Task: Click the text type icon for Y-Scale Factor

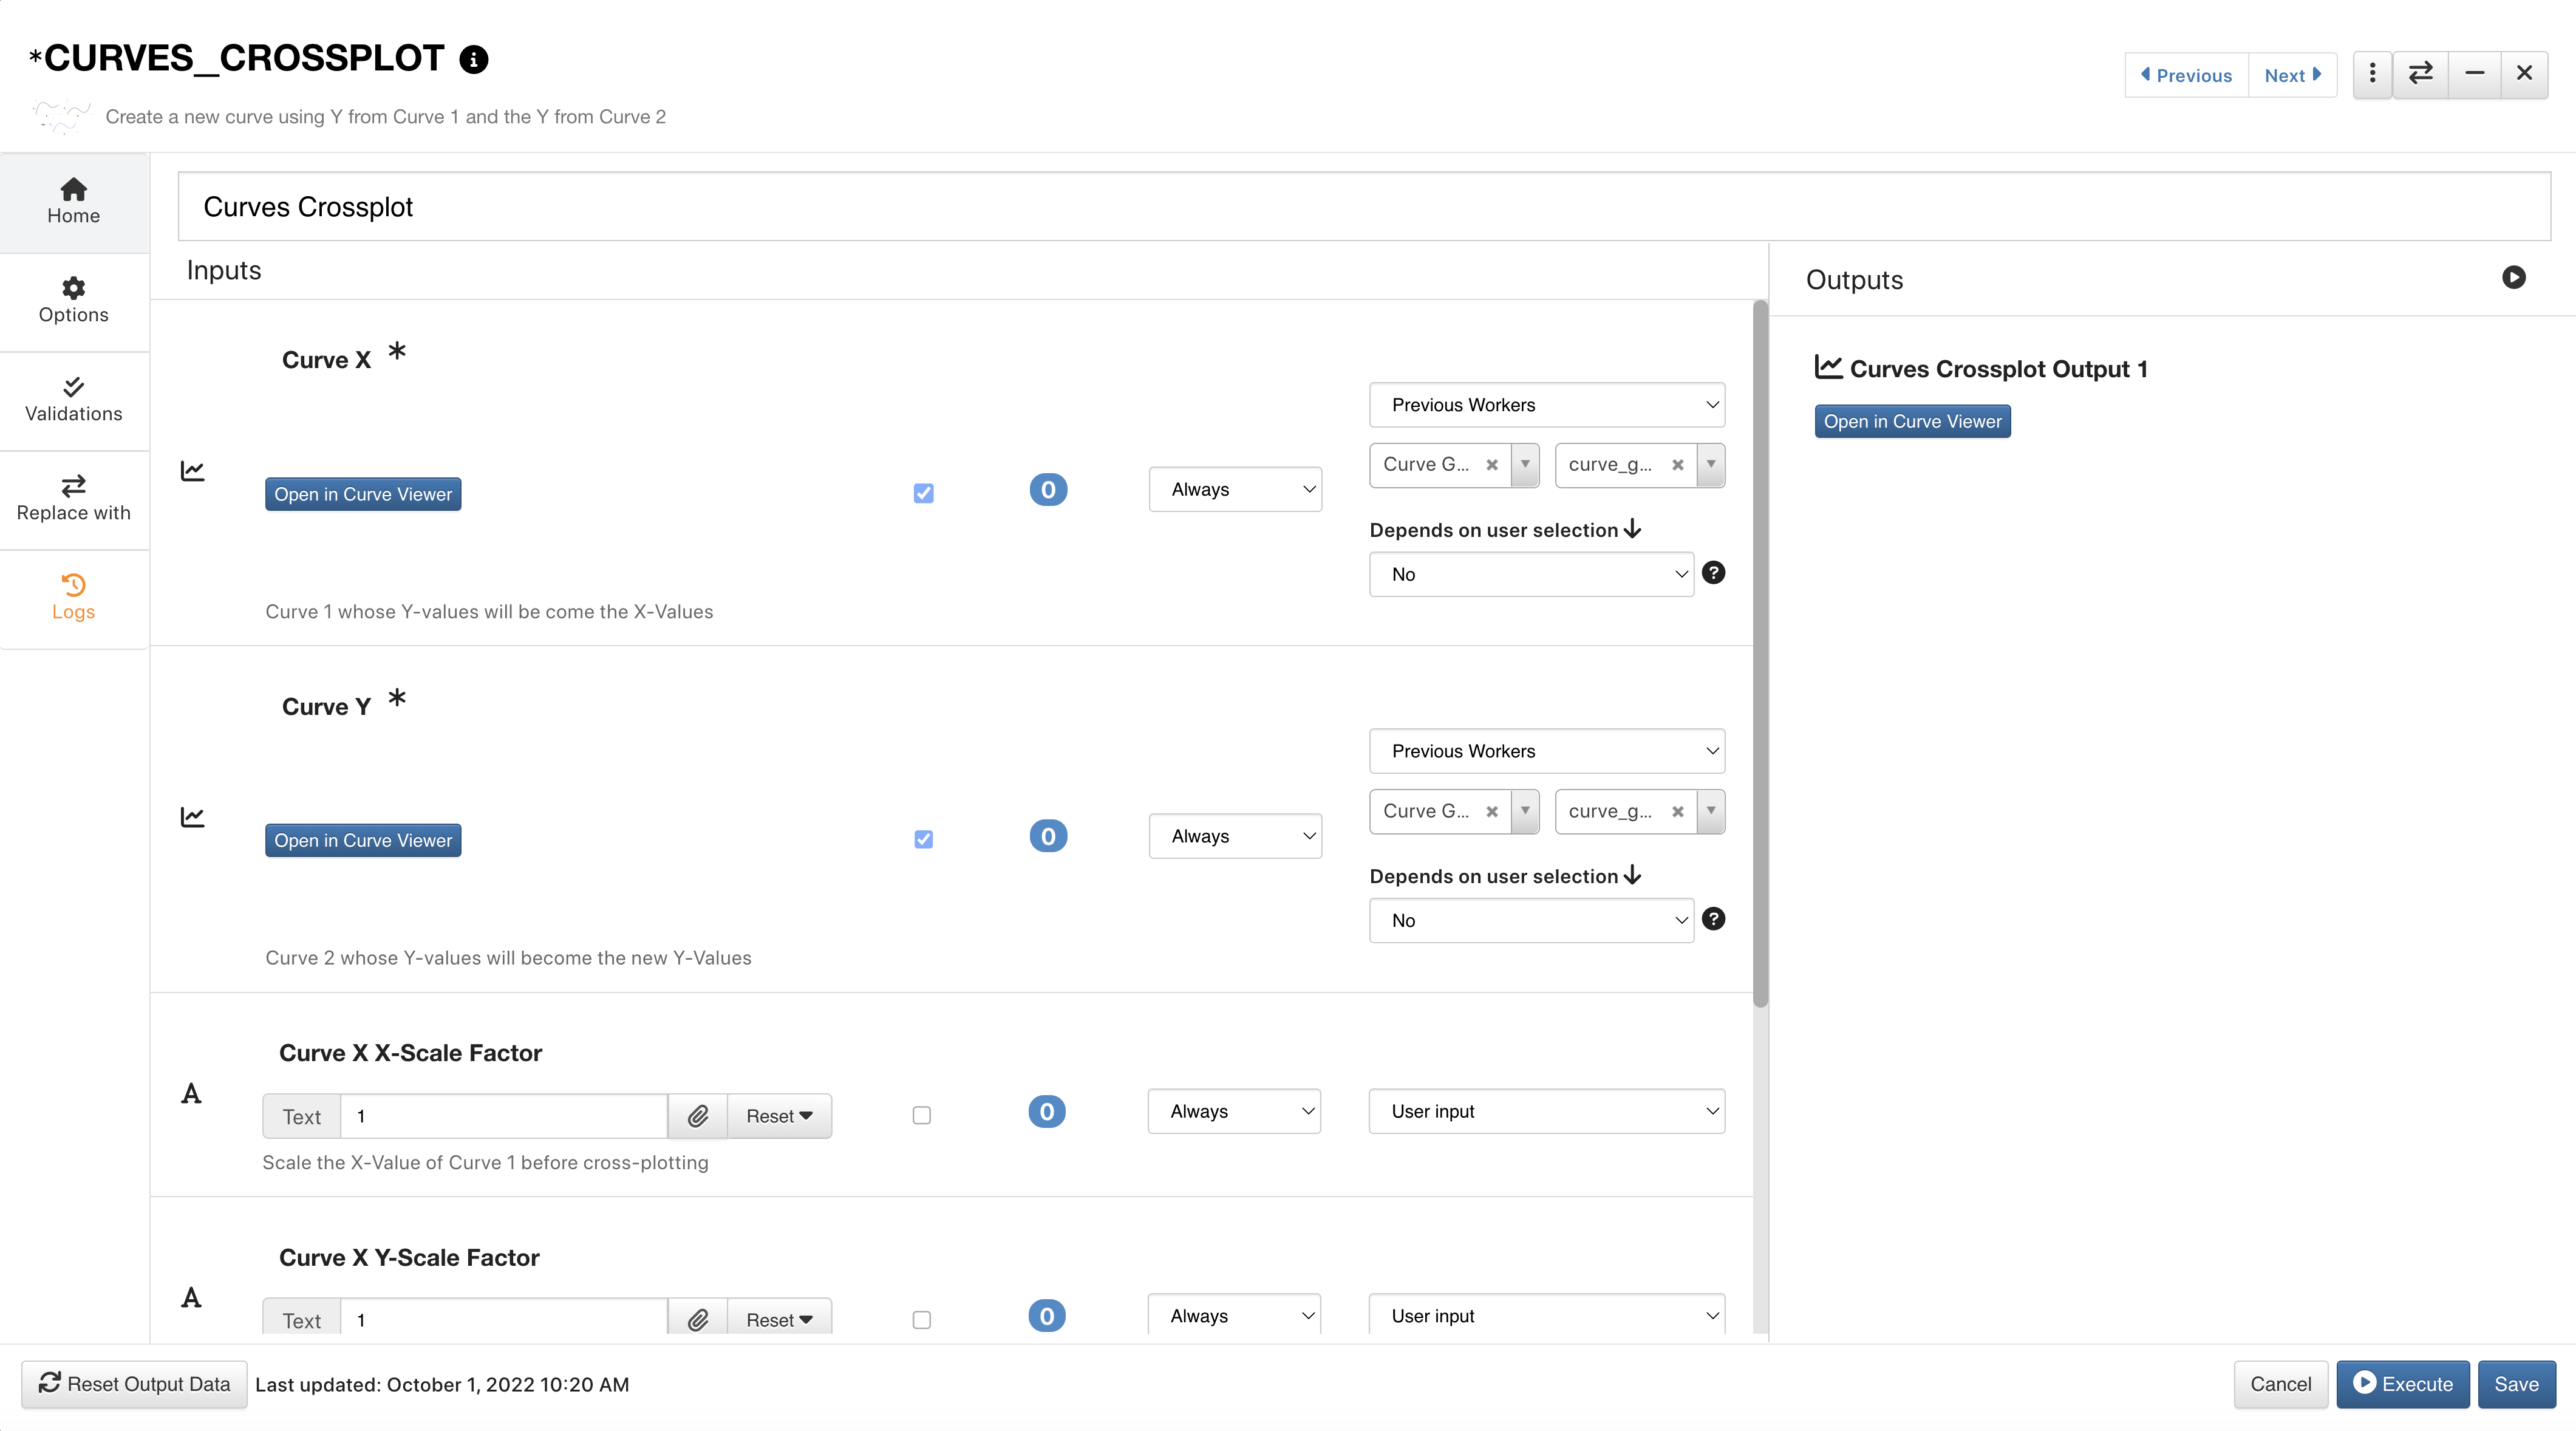Action: [x=191, y=1297]
